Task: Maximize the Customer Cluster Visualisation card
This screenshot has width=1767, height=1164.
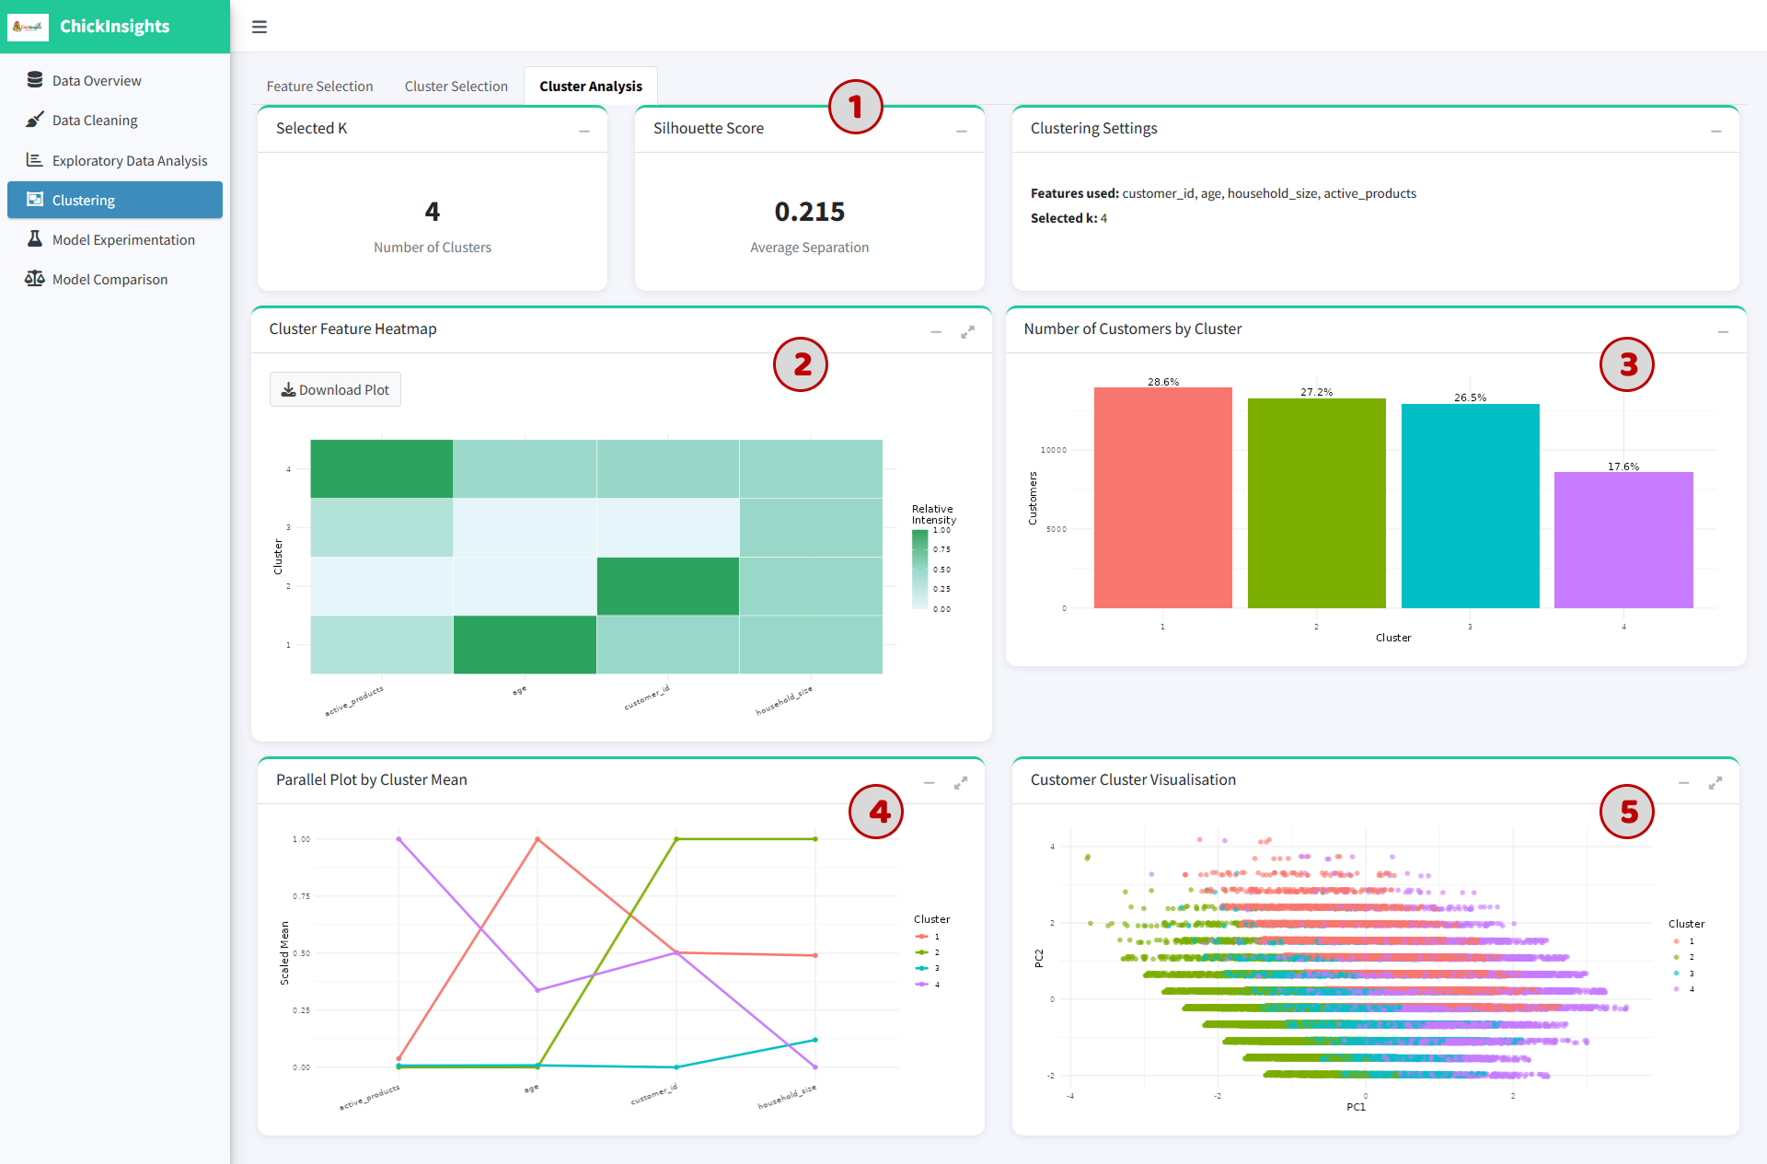Action: [x=1715, y=783]
